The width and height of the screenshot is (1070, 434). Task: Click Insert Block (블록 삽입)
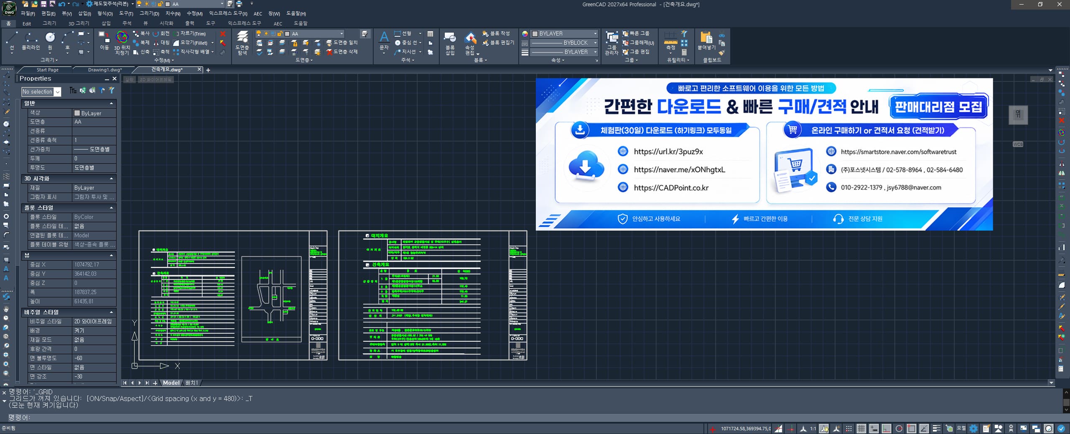click(x=450, y=44)
